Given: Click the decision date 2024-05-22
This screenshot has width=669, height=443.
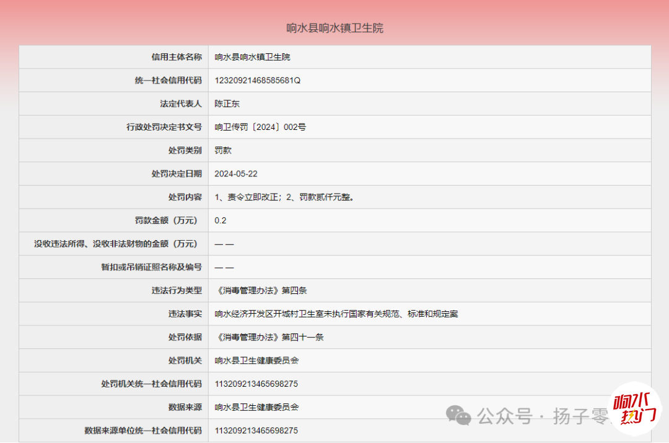Looking at the screenshot, I should point(236,174).
